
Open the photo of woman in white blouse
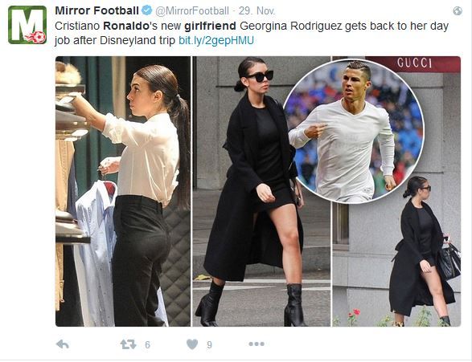123,191
